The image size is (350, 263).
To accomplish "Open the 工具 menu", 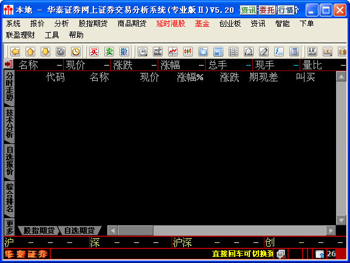I will tap(52, 35).
